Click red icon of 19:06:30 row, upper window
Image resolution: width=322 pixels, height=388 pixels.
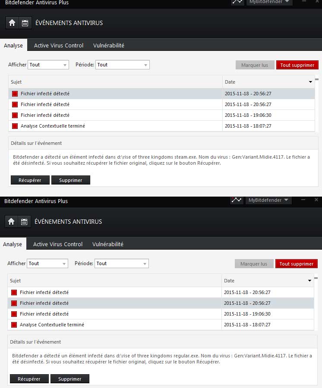pyautogui.click(x=15, y=115)
